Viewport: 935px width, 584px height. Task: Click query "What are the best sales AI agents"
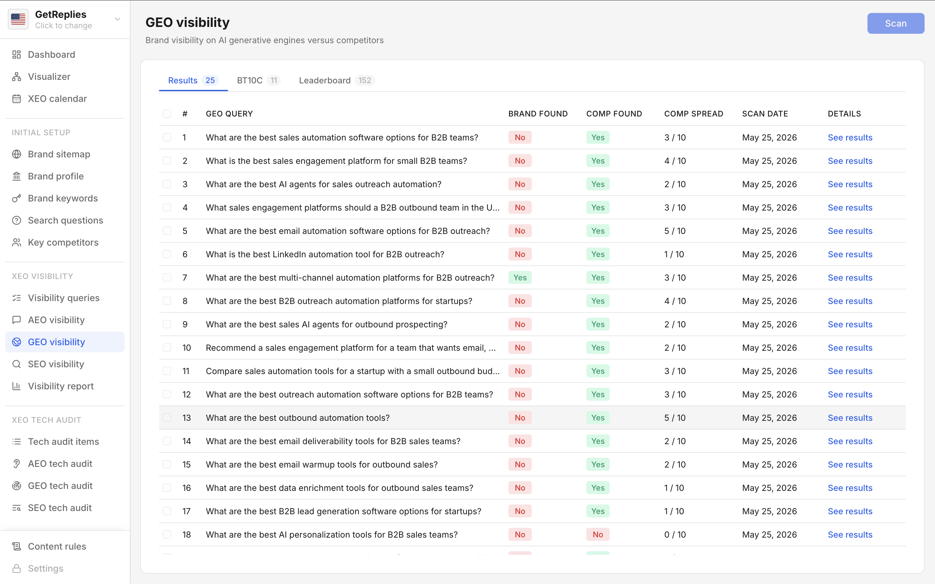327,324
